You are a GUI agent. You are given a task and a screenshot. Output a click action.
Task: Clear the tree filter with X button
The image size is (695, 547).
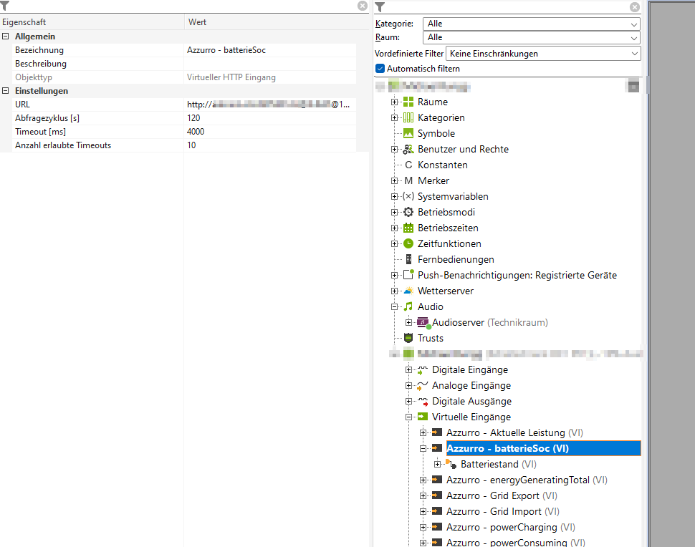click(635, 7)
